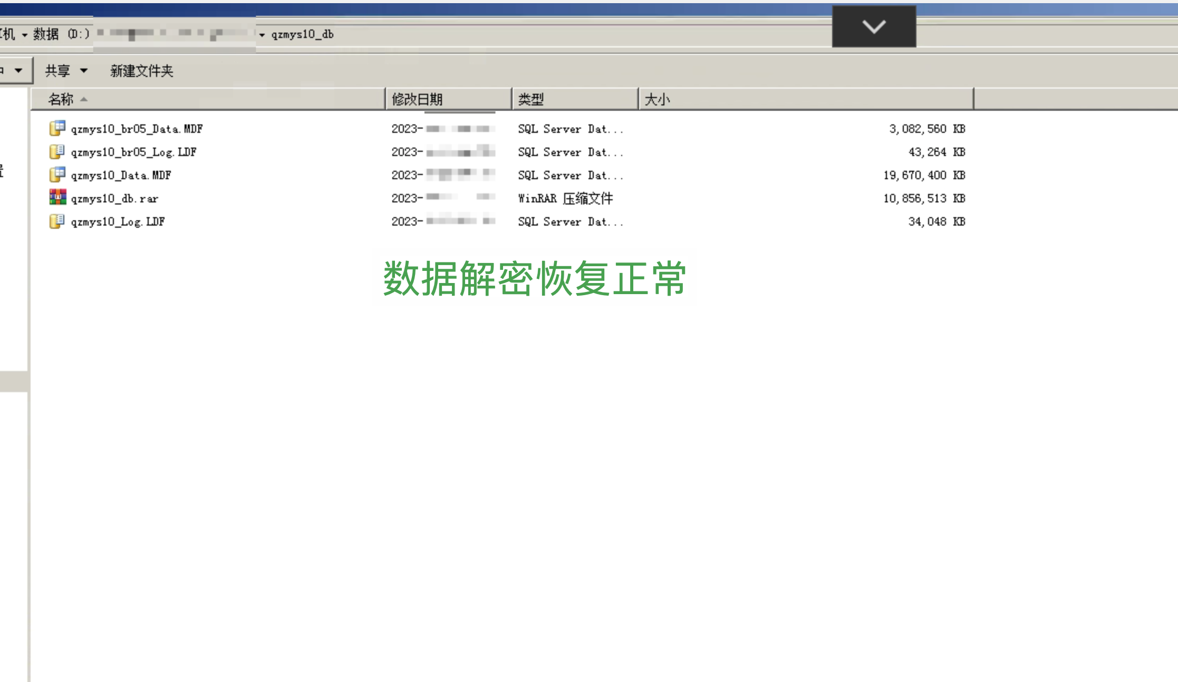Screen dimensions: 1178x682
Task: Click the qzmys10_Log.LDF file icon
Action: (x=57, y=221)
